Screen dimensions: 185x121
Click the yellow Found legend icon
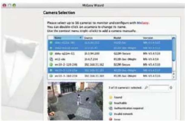(x=111, y=97)
